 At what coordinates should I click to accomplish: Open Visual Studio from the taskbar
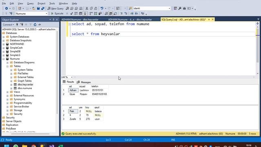tap(52, 146)
